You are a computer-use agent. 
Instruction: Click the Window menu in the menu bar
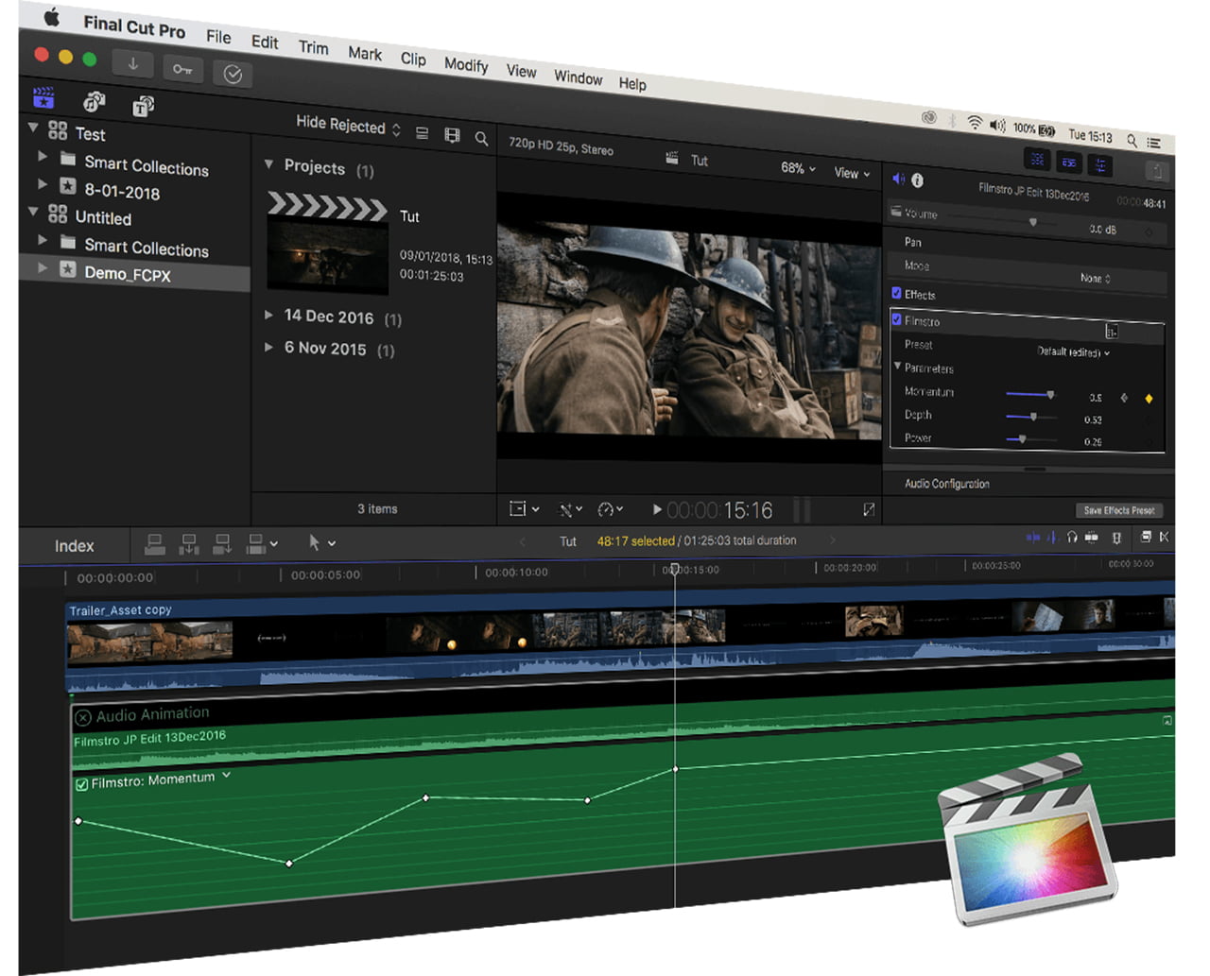[x=578, y=79]
